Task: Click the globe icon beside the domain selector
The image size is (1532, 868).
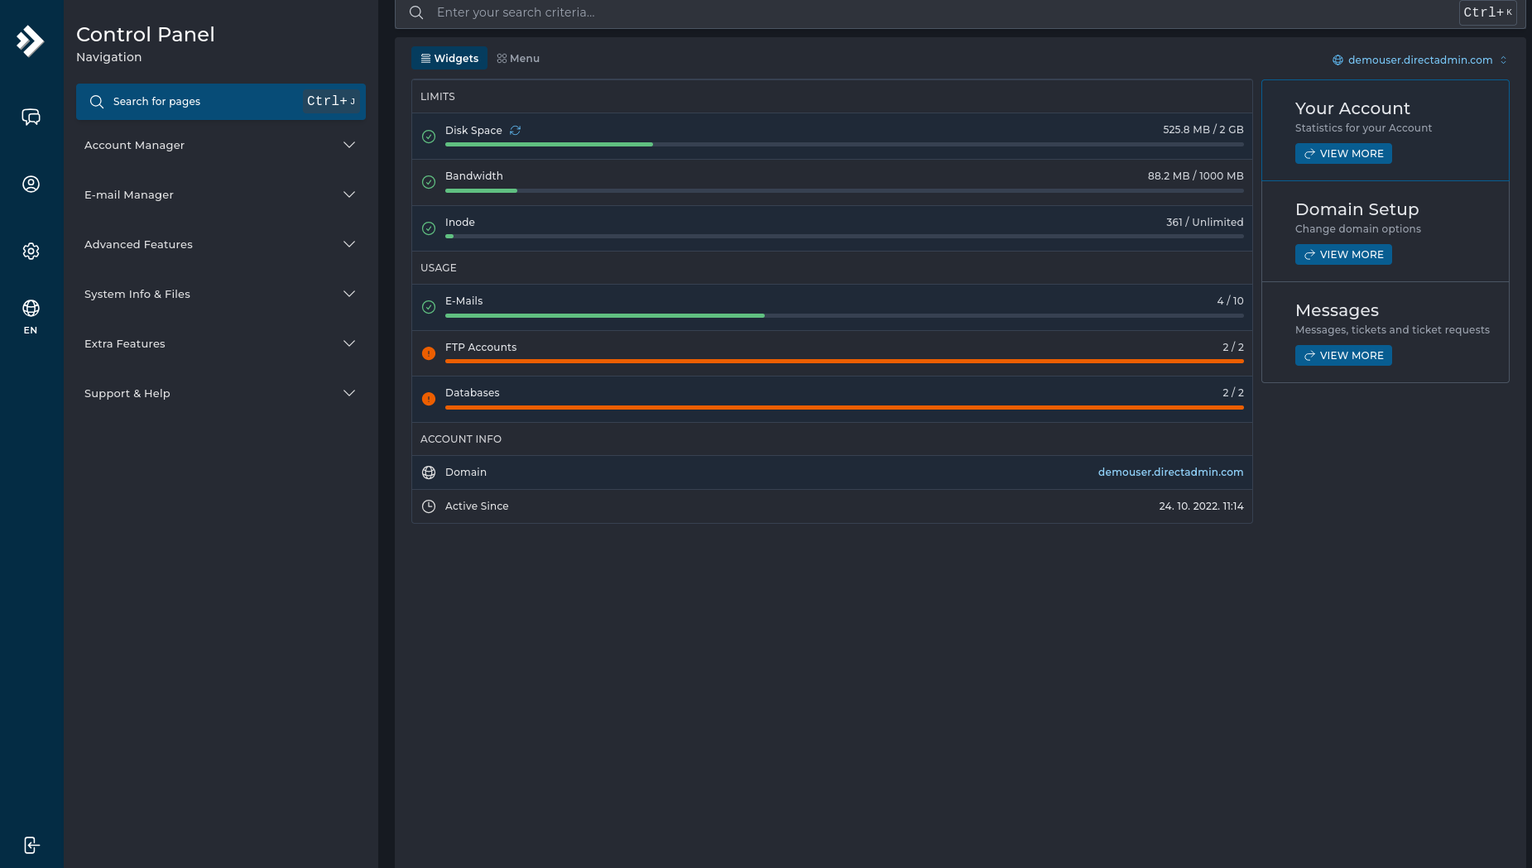Action: (1337, 60)
